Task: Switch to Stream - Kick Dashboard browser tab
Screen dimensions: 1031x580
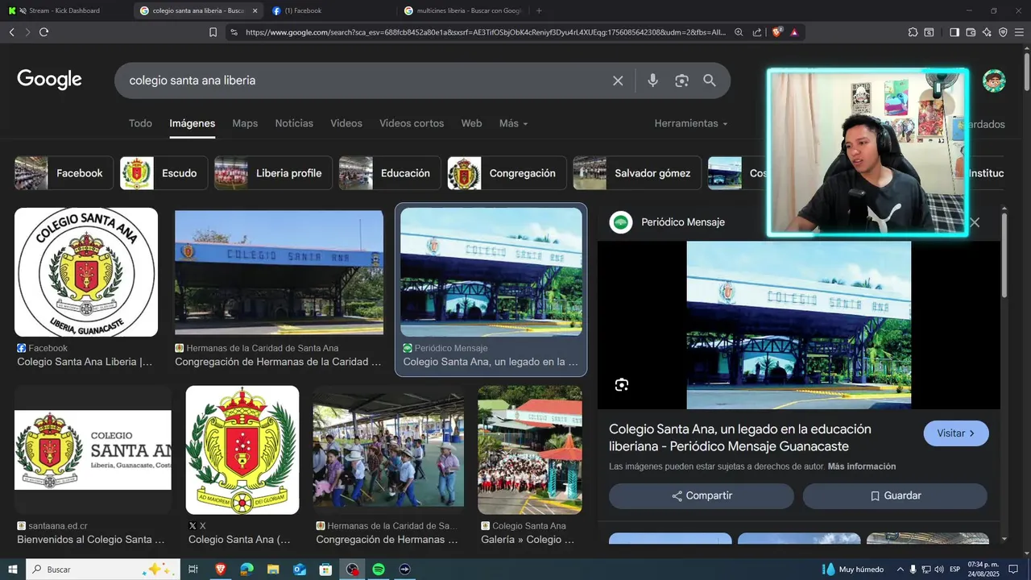Action: (x=66, y=10)
